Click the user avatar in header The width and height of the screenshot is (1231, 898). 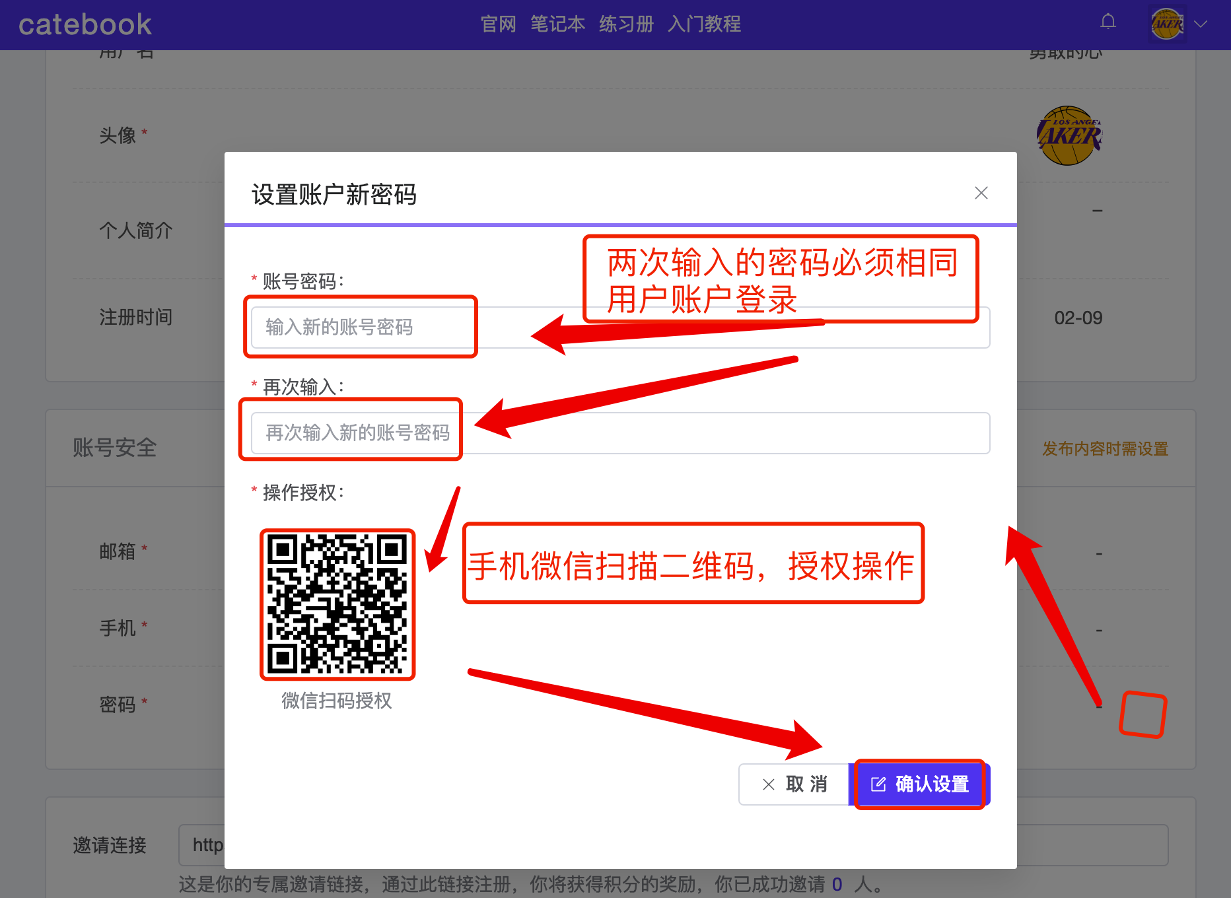[x=1167, y=24]
